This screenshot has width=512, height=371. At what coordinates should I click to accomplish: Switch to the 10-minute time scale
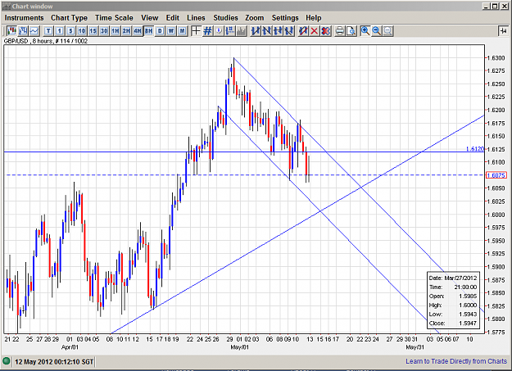(82, 31)
